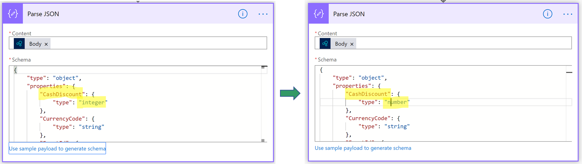The image size is (582, 164).
Task: Click "CurrencyCode" key in left schema
Action: (x=62, y=119)
